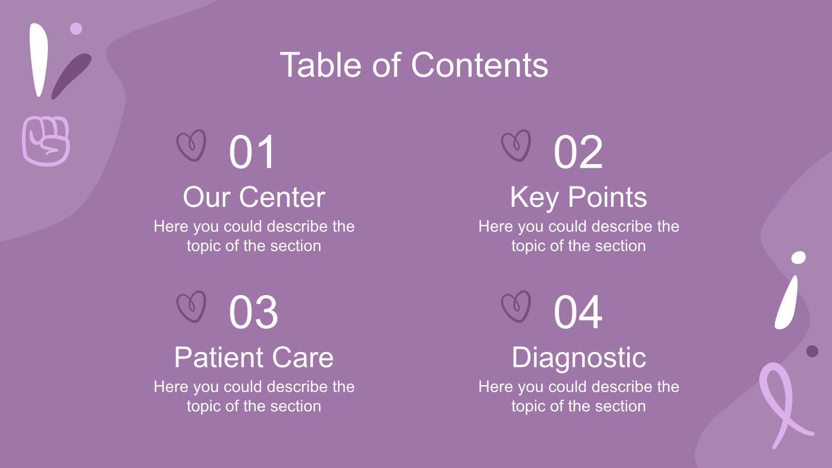This screenshot has height=468, width=832.
Task: Select the number 02
Action: (578, 151)
